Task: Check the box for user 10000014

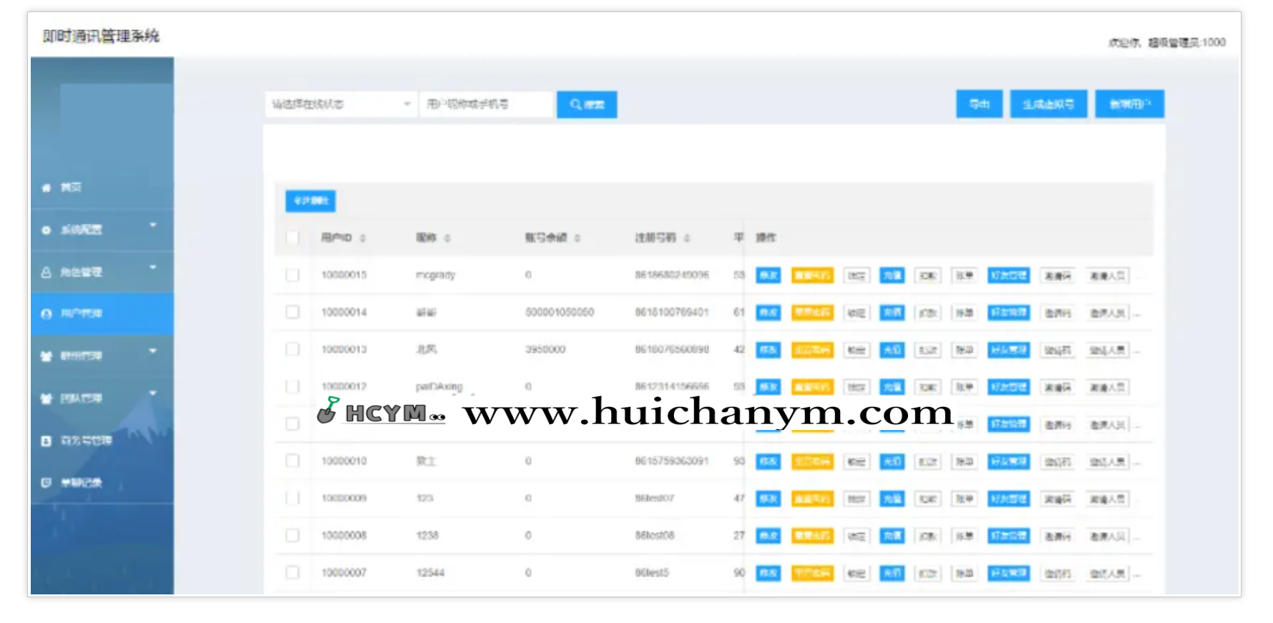Action: pyautogui.click(x=293, y=312)
